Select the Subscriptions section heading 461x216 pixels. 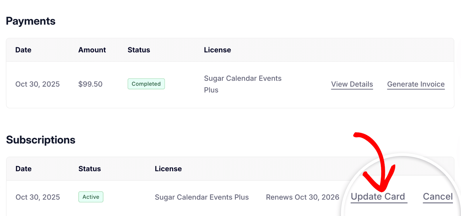click(41, 140)
